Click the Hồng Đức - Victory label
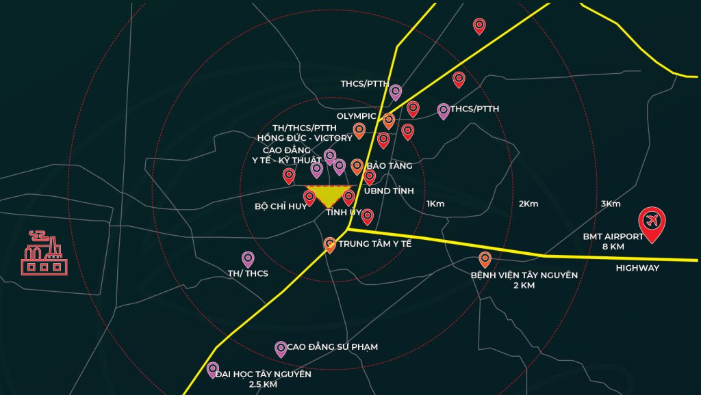Screen dimensions: 701x395 305,137
